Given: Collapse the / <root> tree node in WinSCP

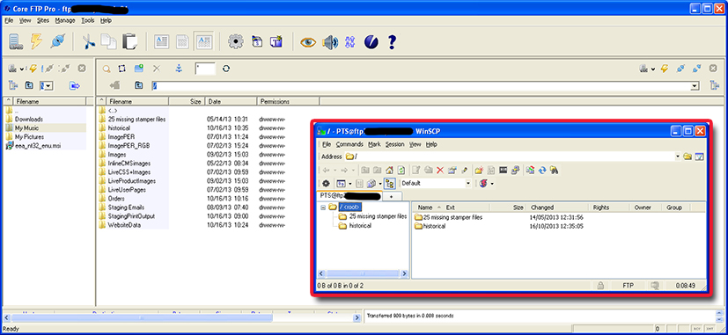Looking at the screenshot, I should point(323,207).
